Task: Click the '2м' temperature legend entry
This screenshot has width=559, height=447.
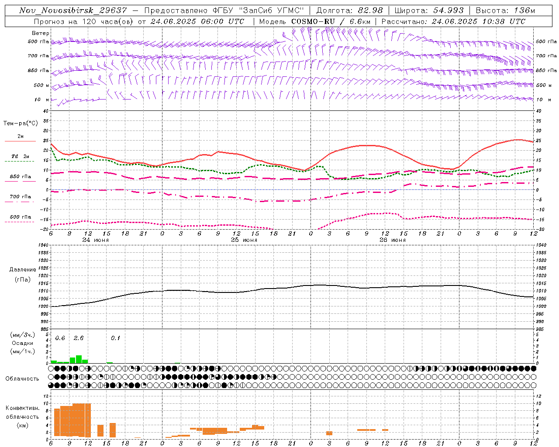Action: click(21, 136)
